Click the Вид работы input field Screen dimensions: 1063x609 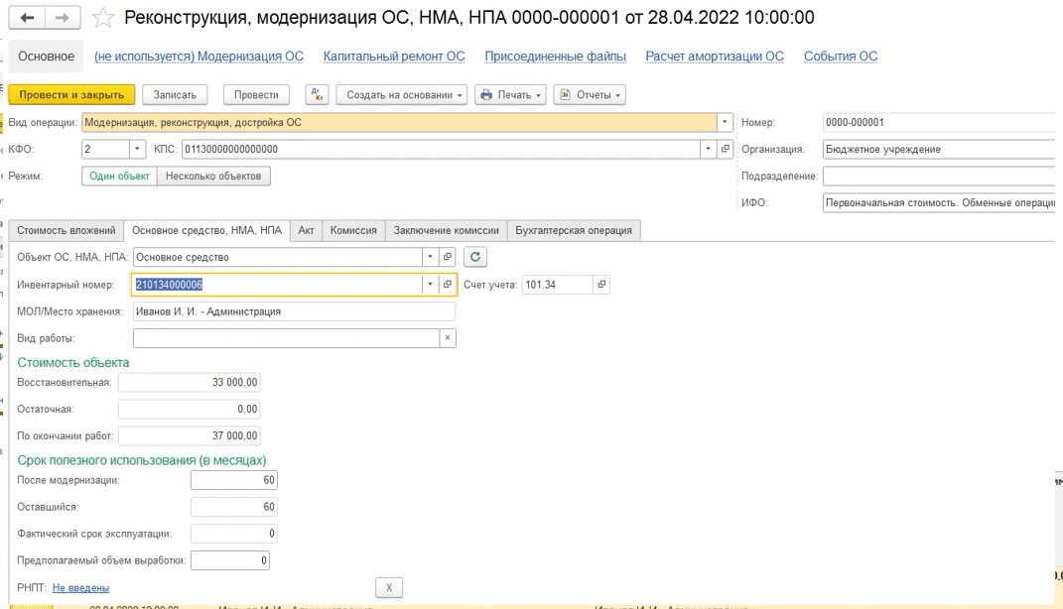[x=286, y=338]
